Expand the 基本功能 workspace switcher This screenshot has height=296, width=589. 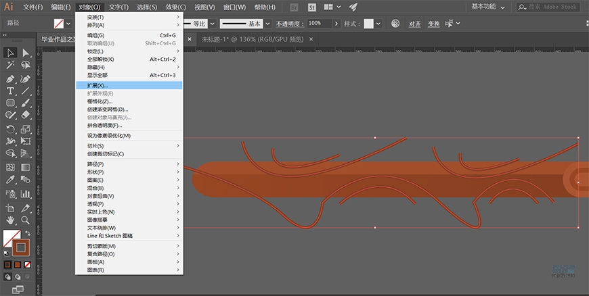coord(504,7)
